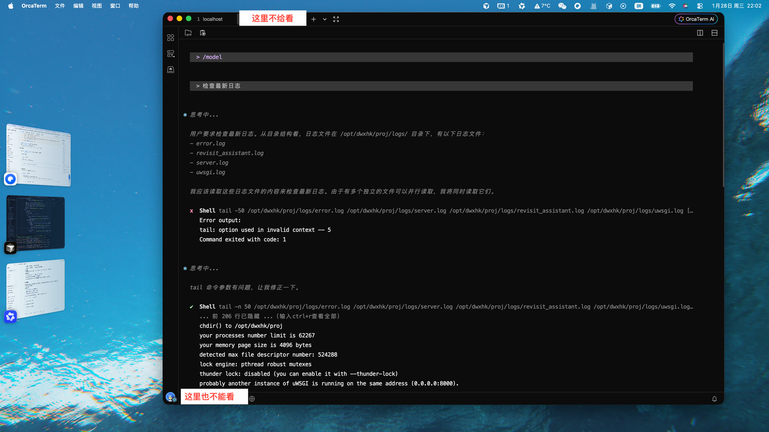Select the dark code editor window thumbnail

tap(36, 222)
